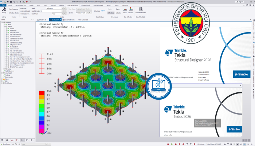255x146 pixels.
Task: Click Analyse All button
Action: click(x=23, y=8)
